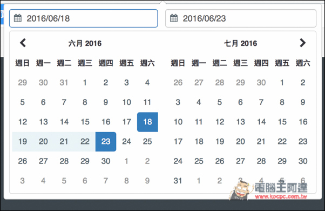Pick June 24 in the June calendar
The width and height of the screenshot is (325, 211).
click(x=126, y=142)
